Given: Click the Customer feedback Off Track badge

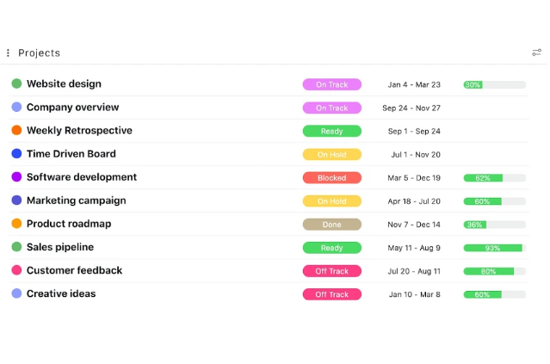Looking at the screenshot, I should pyautogui.click(x=331, y=271).
